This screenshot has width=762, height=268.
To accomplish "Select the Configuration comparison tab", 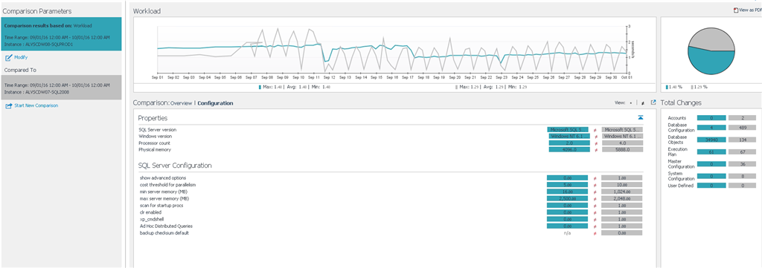I will [x=215, y=103].
